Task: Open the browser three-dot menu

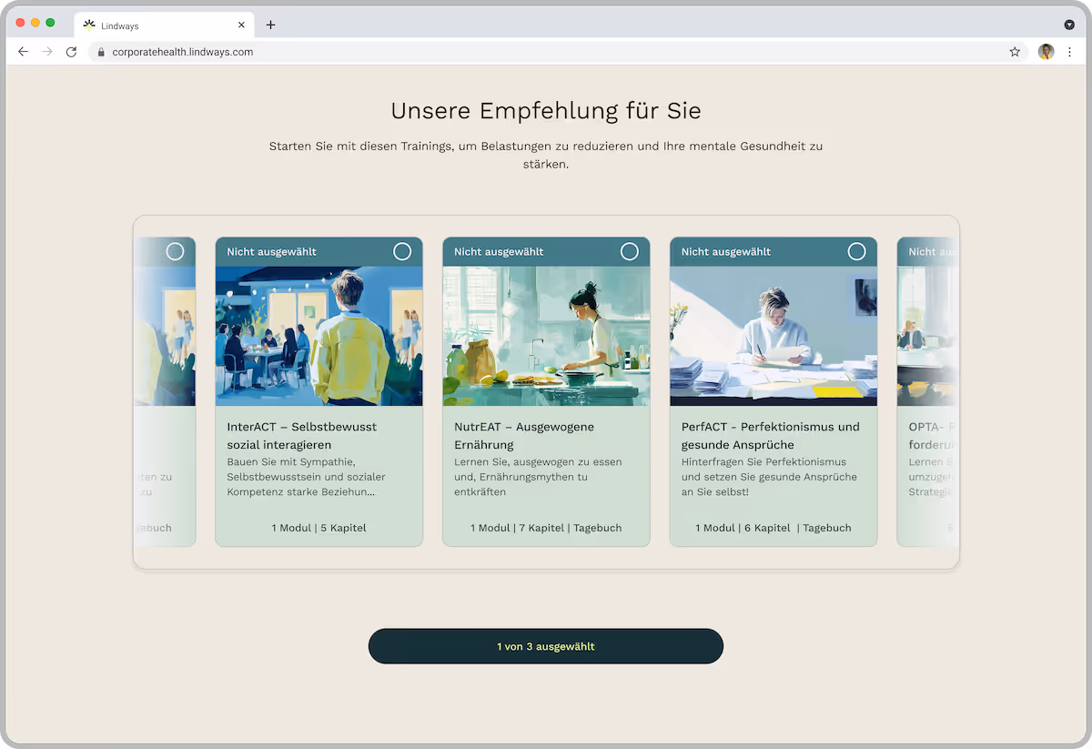Action: (x=1069, y=52)
